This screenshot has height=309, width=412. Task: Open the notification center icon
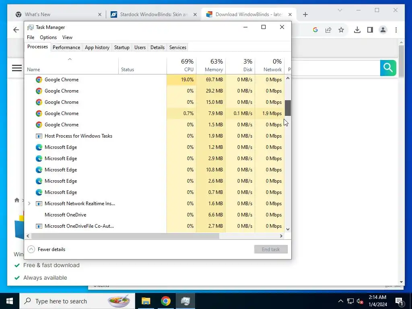point(399,301)
